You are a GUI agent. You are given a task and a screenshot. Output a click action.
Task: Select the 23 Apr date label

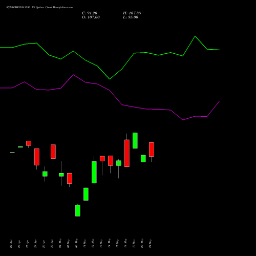(x=19, y=244)
